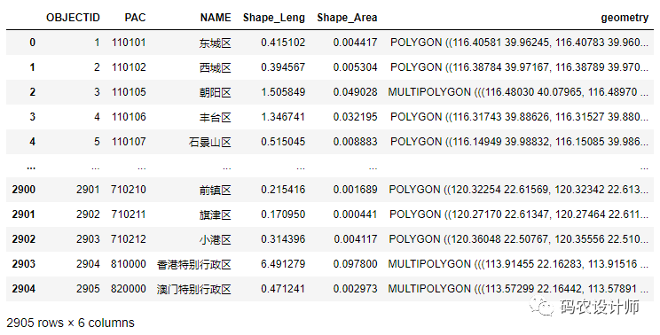
Task: Select the 澳门特别行政区 cell
Action: pos(194,289)
